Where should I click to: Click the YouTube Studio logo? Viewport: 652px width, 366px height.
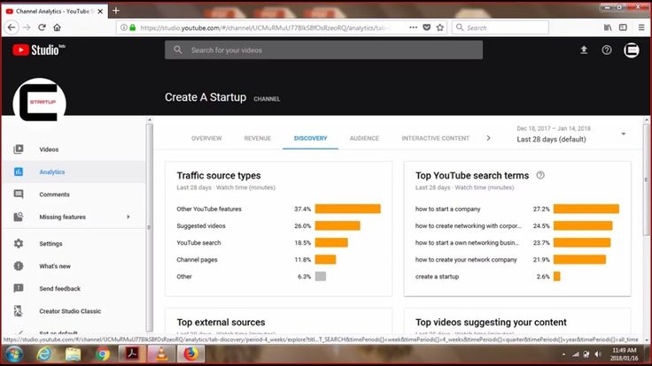tap(39, 50)
